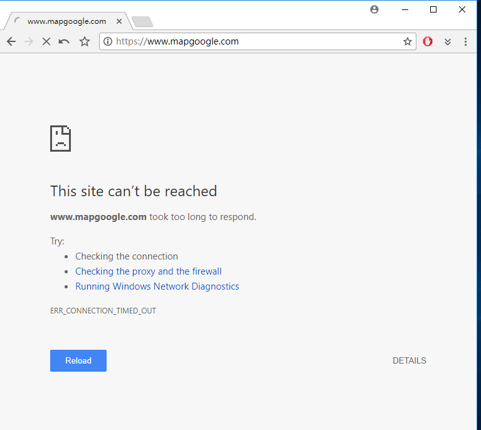481x430 pixels.
Task: Click the forward navigation arrow
Action: [29, 41]
